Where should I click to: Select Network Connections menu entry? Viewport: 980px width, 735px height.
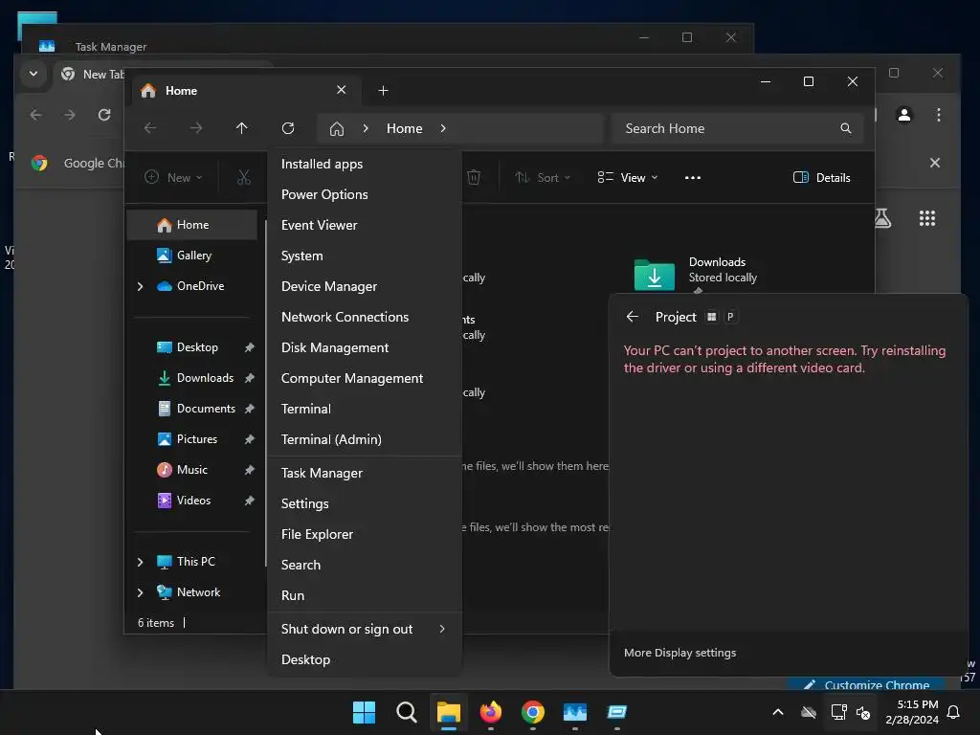[x=365, y=317]
